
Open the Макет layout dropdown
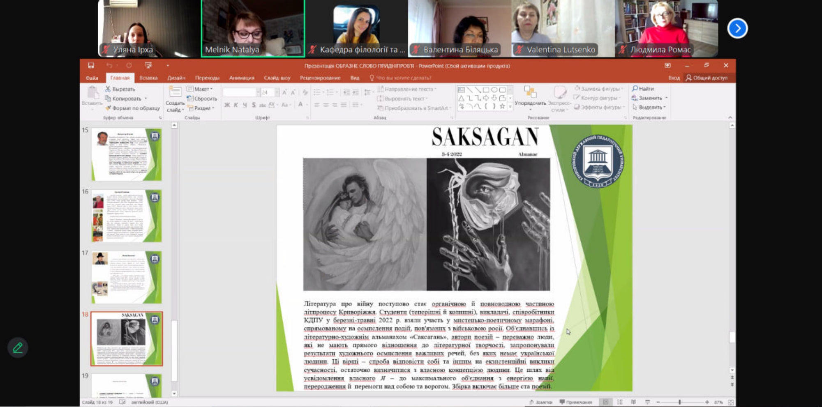pos(200,89)
